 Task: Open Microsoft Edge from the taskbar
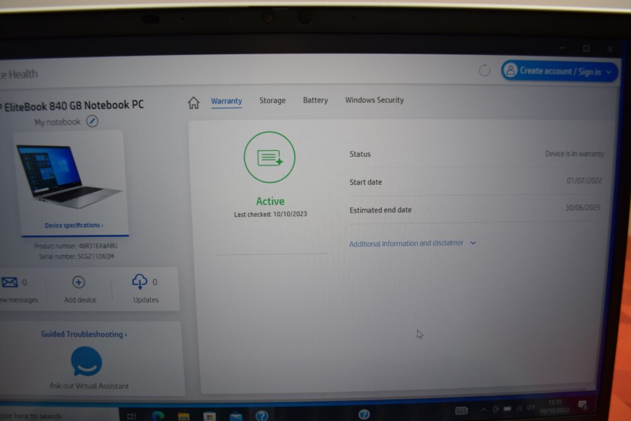[158, 416]
